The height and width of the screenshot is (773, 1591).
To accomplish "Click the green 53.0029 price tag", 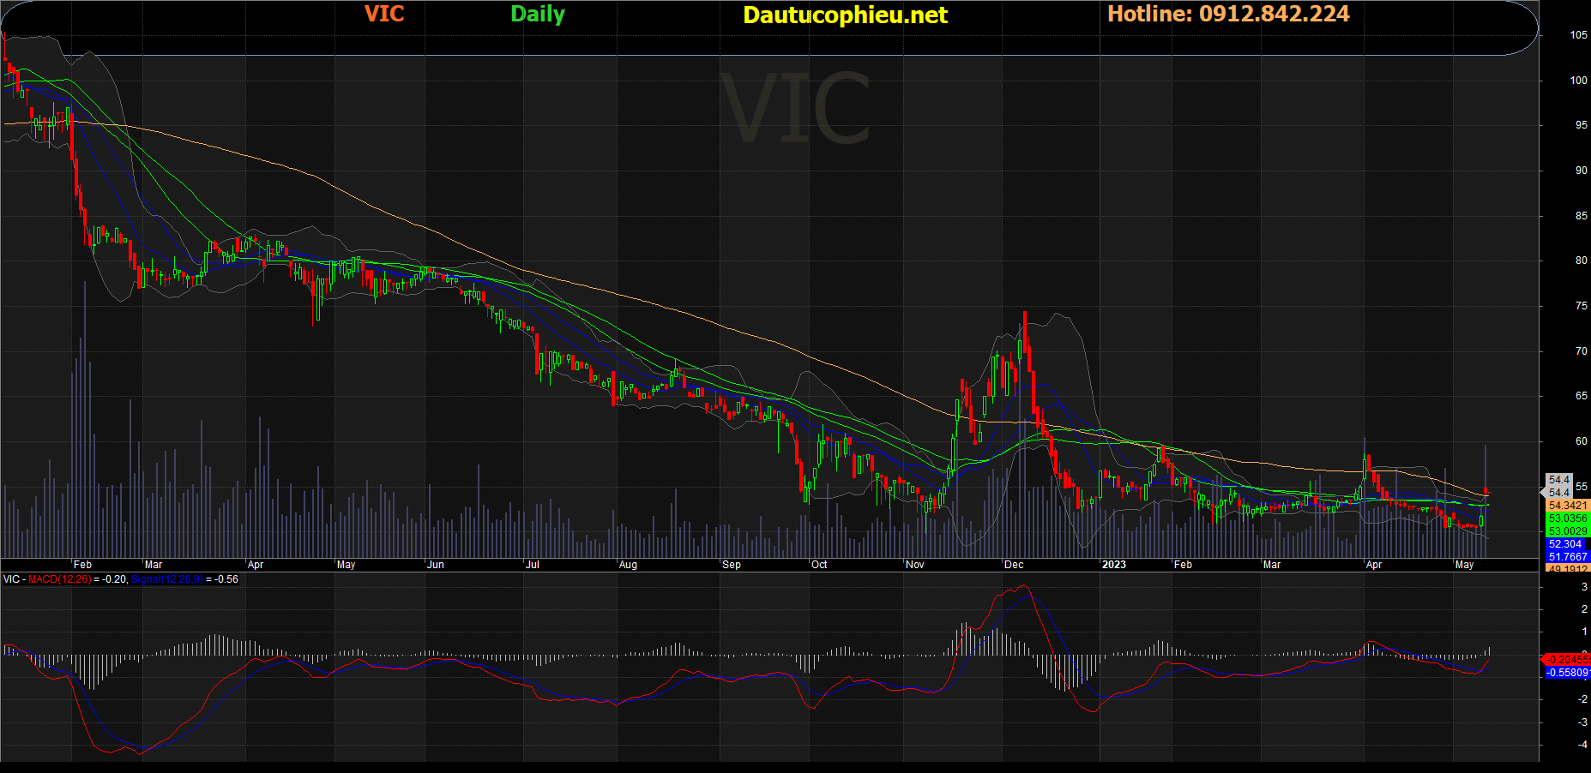I will [x=1567, y=531].
